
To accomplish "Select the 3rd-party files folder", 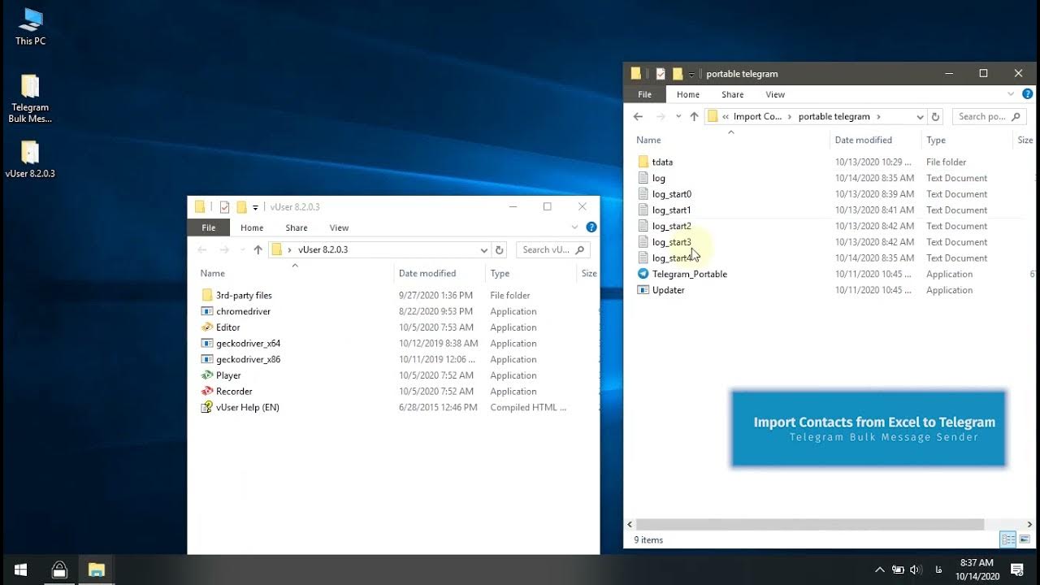I will (244, 296).
